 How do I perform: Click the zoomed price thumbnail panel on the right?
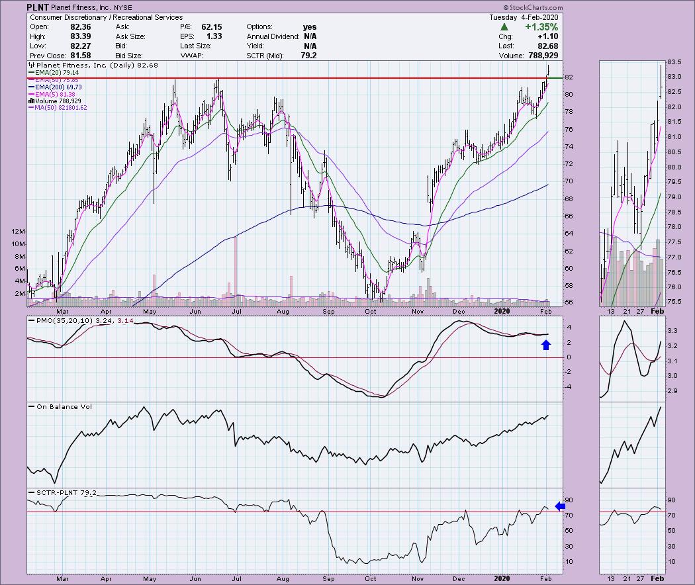click(x=633, y=183)
